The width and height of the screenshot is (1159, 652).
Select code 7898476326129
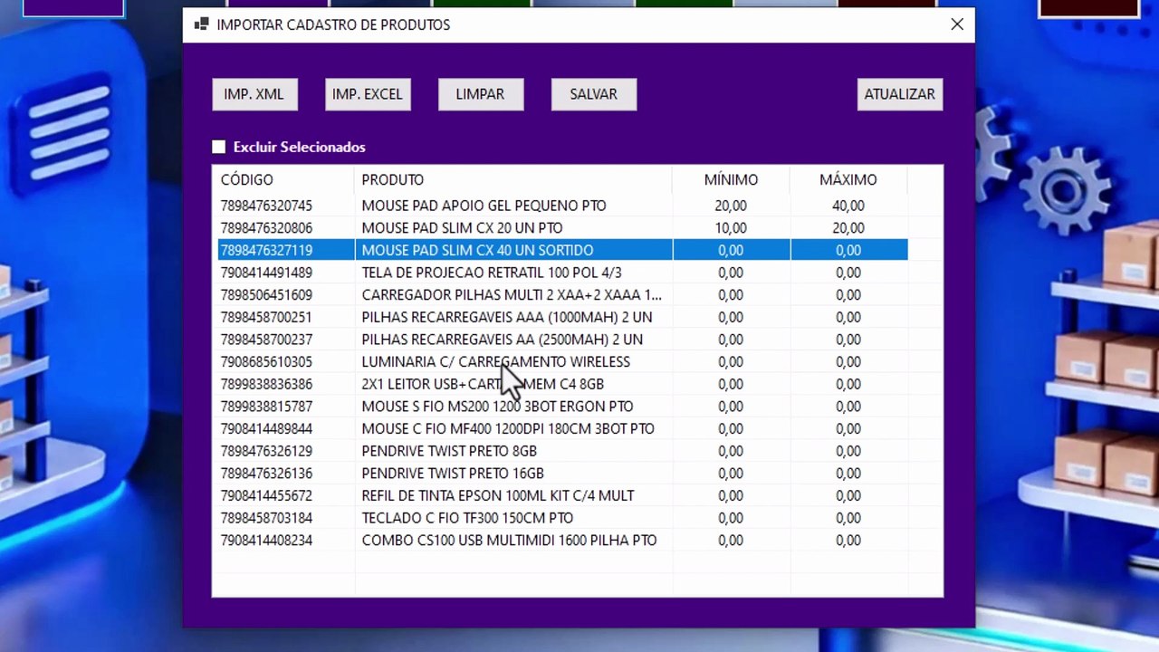266,451
